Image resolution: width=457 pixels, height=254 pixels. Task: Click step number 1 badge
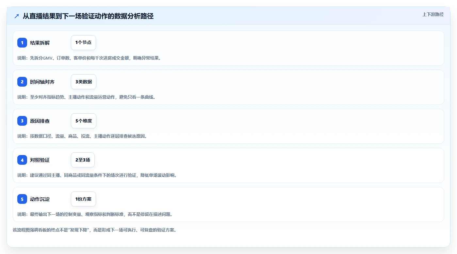[22, 43]
